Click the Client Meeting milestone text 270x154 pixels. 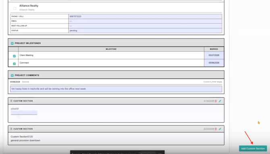(26, 55)
